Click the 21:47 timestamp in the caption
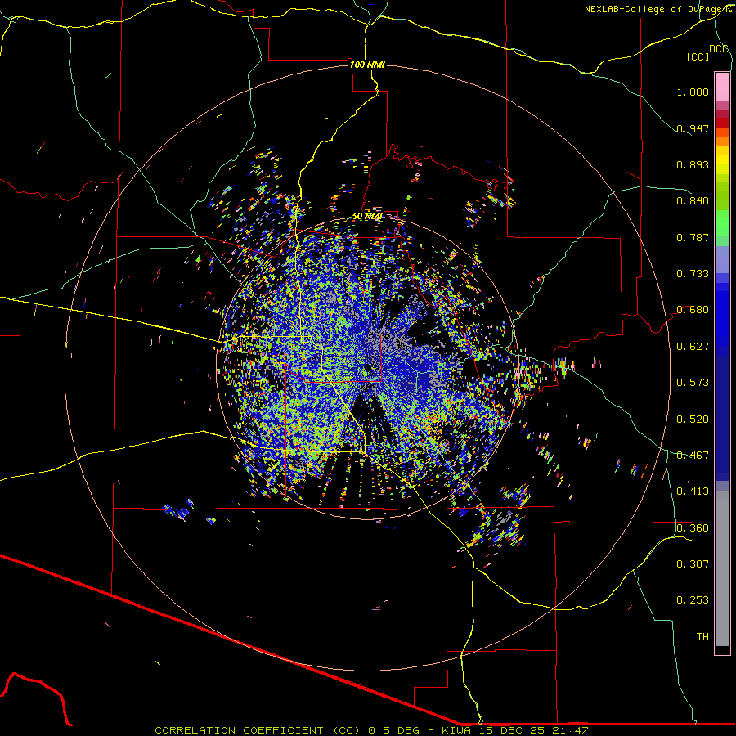This screenshot has width=736, height=736. [x=571, y=730]
